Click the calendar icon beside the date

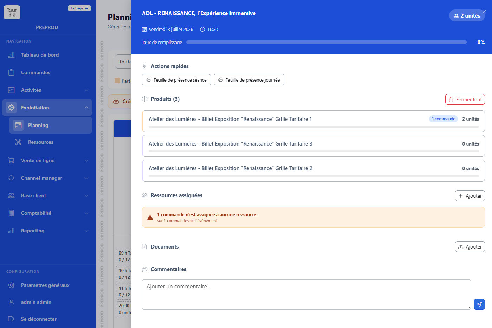coord(144,30)
